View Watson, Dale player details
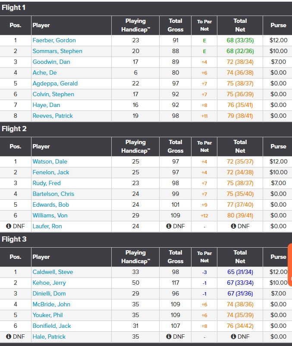Viewport: 292px width, 346px height. [50, 161]
